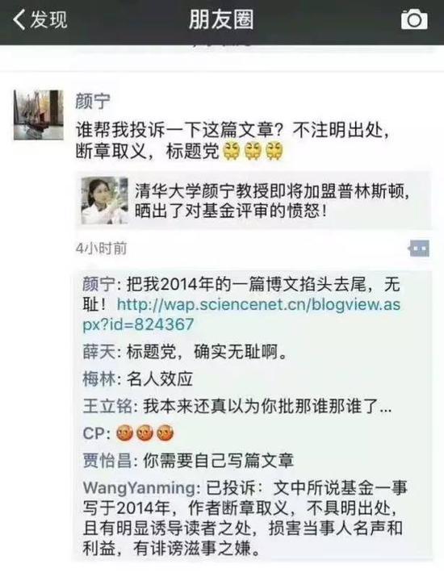This screenshot has width=444, height=577.
Task: Open the sciencenet.cn blogview link
Action: 241,315
